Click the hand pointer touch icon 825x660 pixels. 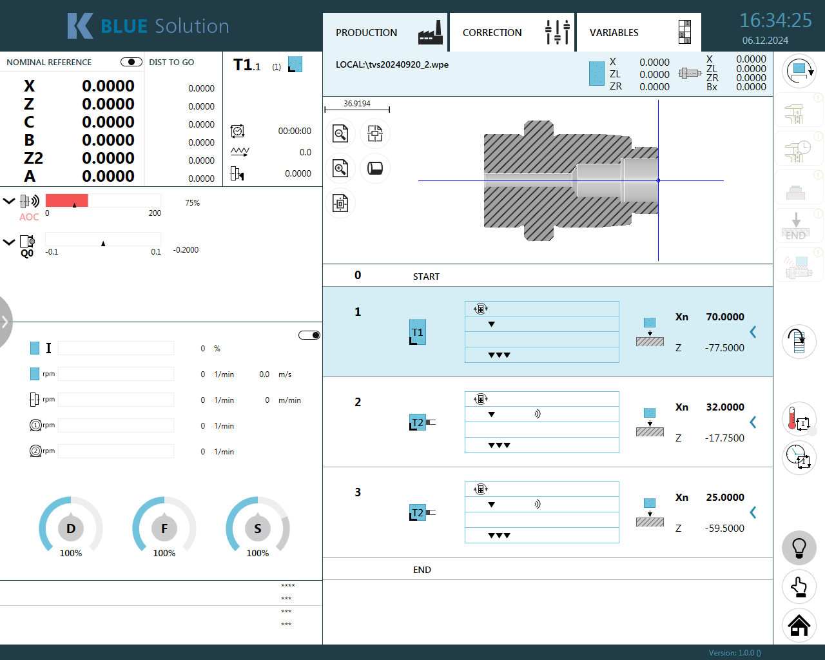799,587
